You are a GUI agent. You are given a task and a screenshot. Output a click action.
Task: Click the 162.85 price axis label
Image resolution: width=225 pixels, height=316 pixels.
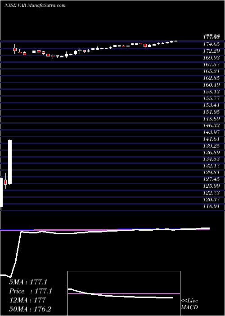[x=211, y=78]
